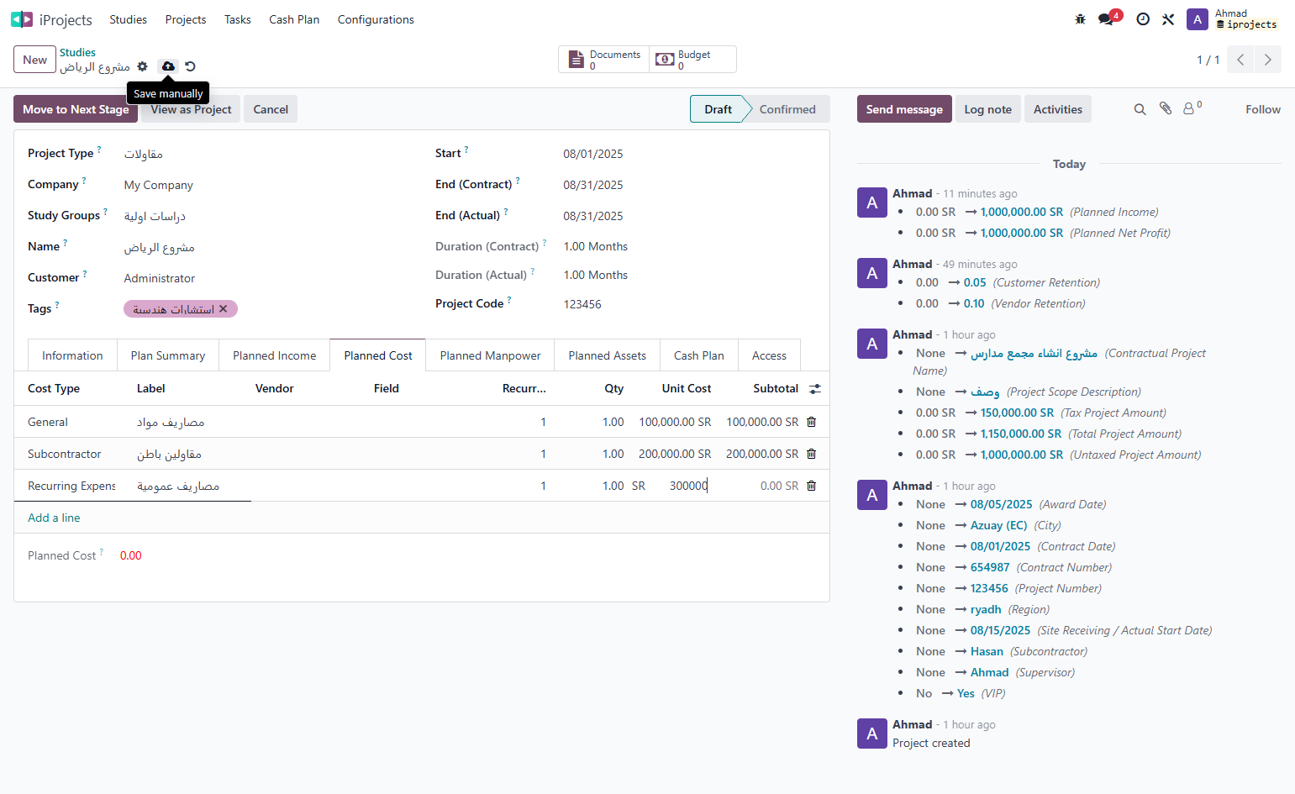Go to next record arrow
The width and height of the screenshot is (1295, 794).
click(x=1267, y=60)
